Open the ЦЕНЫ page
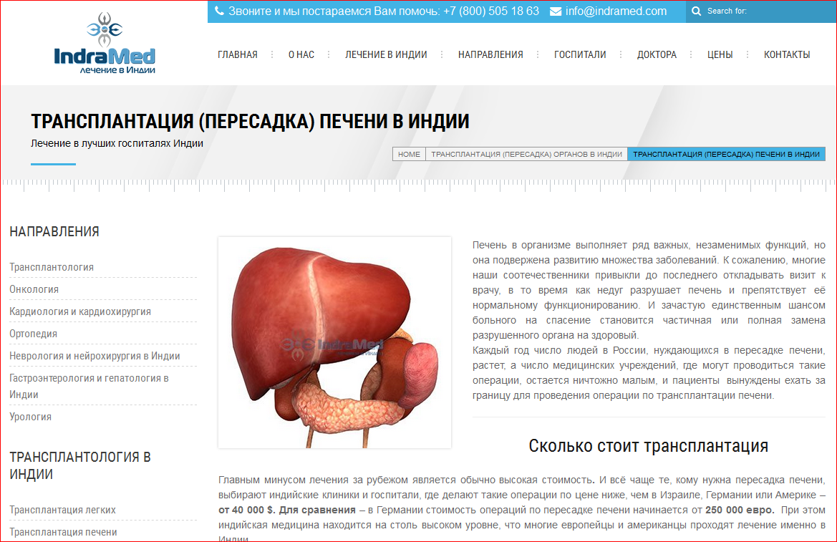 (x=720, y=54)
